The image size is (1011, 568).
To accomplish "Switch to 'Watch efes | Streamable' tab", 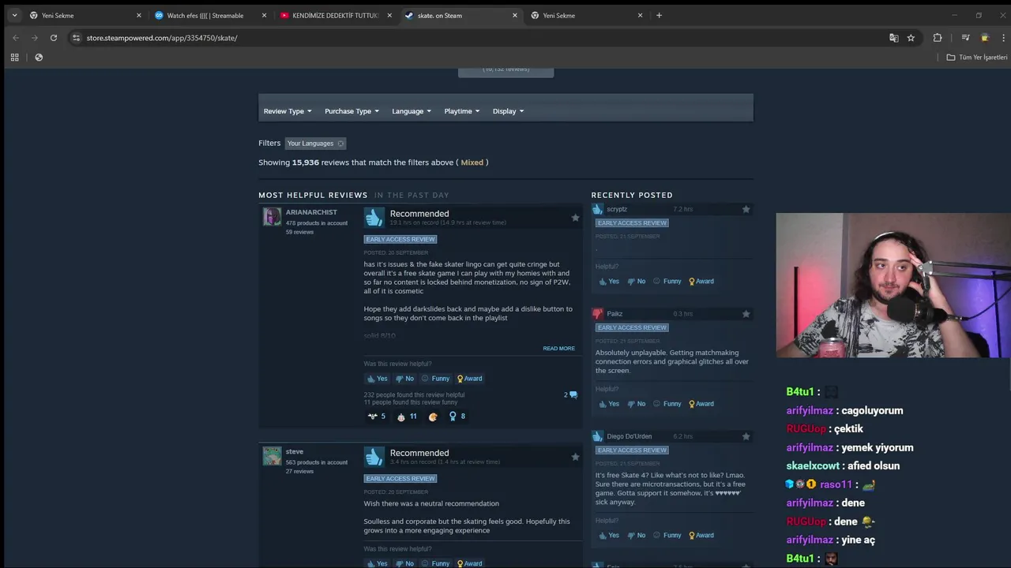I will [204, 15].
